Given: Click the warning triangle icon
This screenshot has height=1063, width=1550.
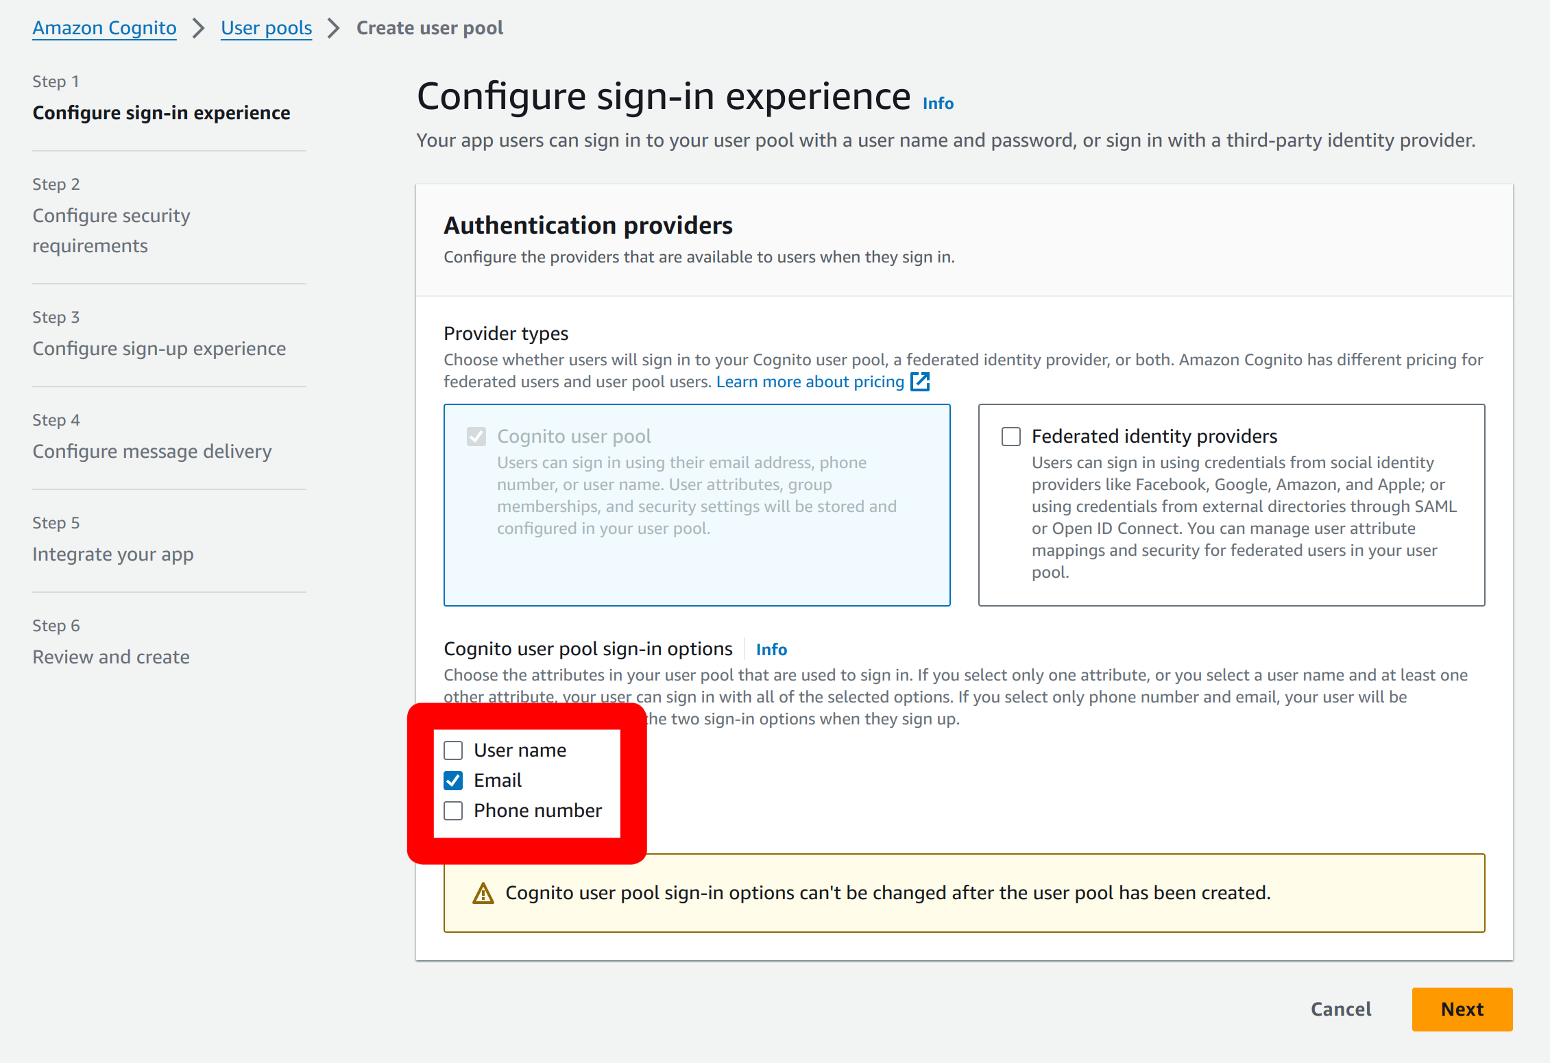Looking at the screenshot, I should (483, 893).
